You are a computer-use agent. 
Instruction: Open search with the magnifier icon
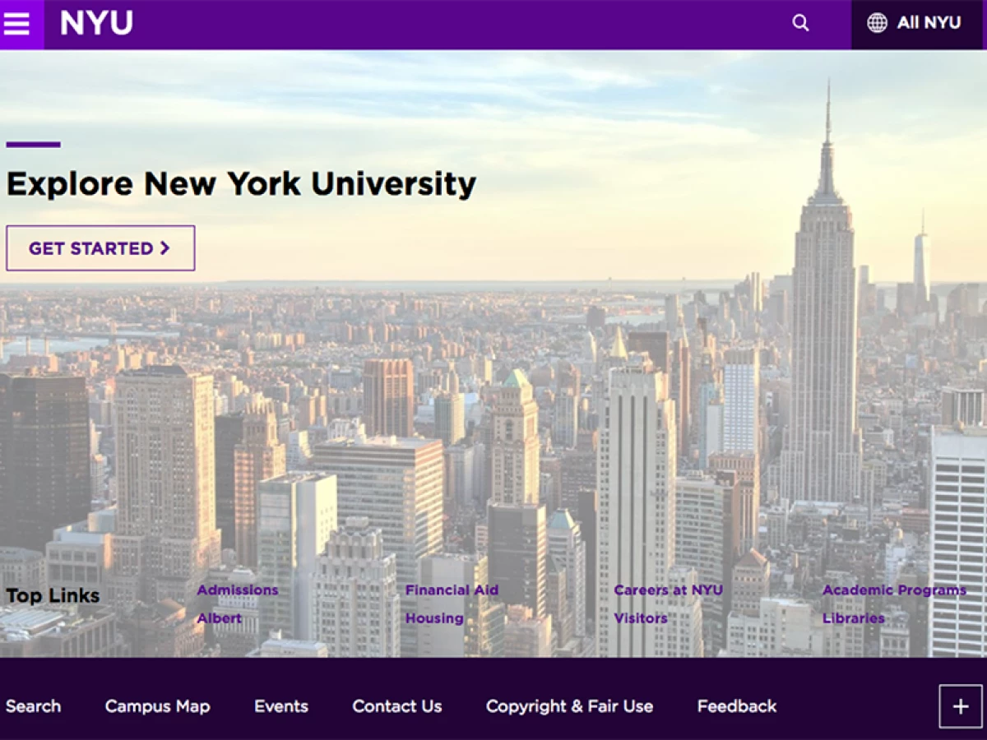(x=800, y=24)
